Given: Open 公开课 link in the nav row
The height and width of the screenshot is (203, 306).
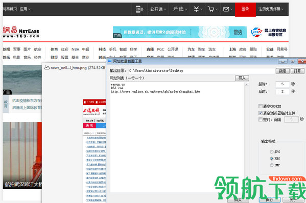Looking at the screenshot, I should [173, 49].
